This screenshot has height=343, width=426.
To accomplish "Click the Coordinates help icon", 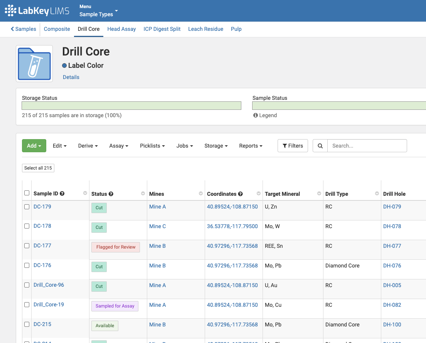I will 240,194.
